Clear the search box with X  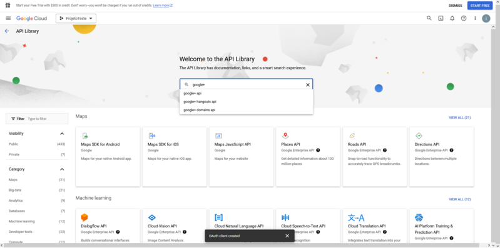pyautogui.click(x=308, y=85)
